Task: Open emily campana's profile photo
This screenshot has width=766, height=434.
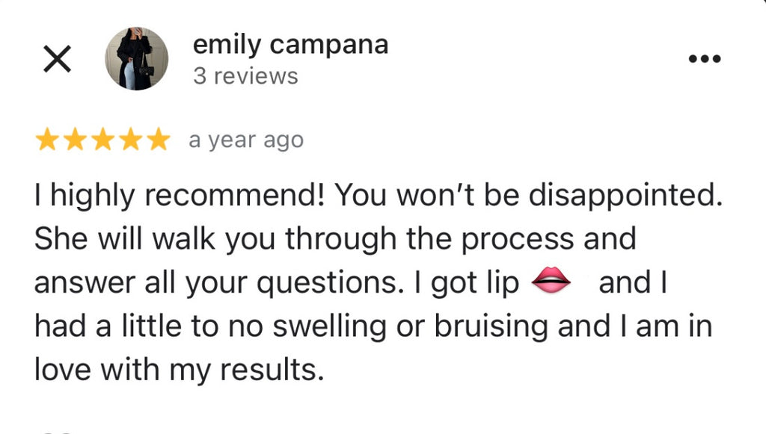Action: point(136,58)
